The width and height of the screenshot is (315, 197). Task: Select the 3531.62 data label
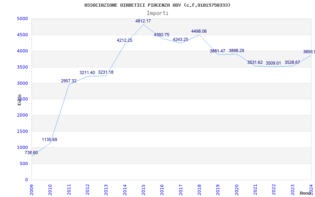[x=255, y=62]
